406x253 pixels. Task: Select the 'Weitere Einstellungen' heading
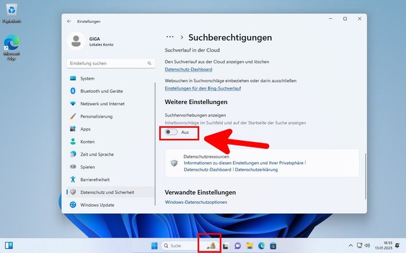(x=196, y=102)
